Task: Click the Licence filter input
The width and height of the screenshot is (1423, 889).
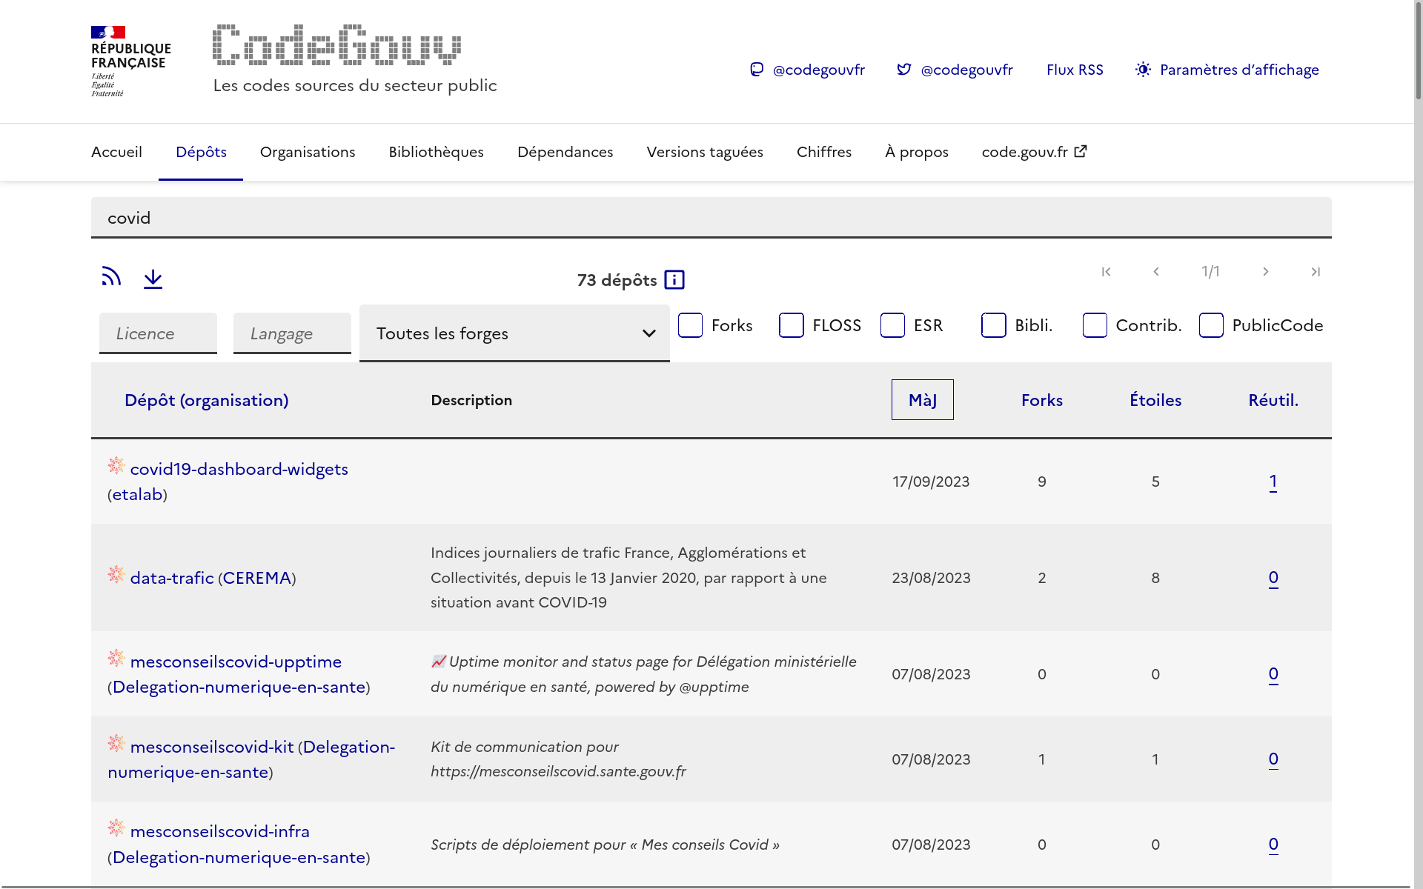Action: pos(158,333)
